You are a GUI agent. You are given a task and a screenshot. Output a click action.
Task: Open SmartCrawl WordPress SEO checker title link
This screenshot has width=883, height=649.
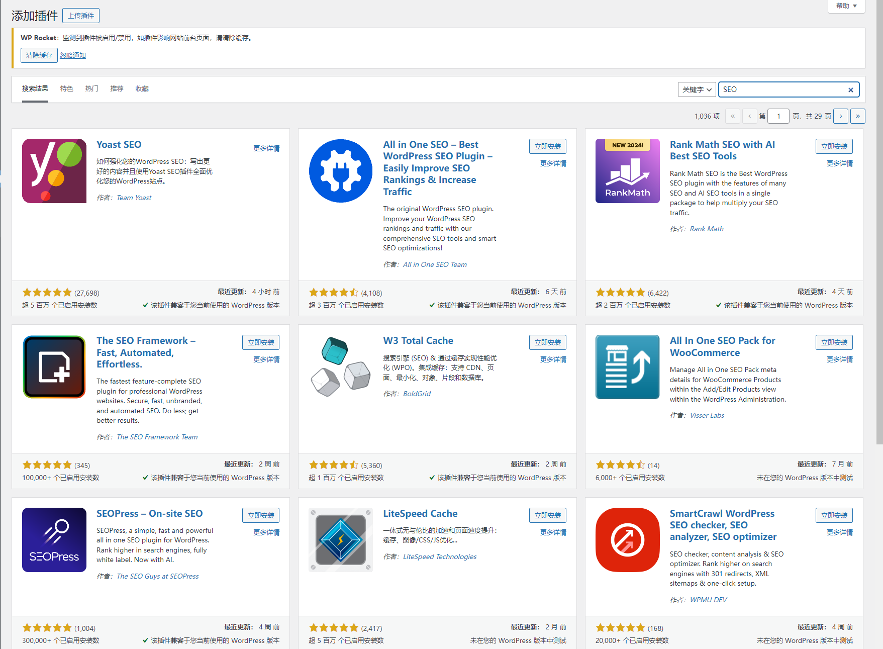click(x=723, y=525)
